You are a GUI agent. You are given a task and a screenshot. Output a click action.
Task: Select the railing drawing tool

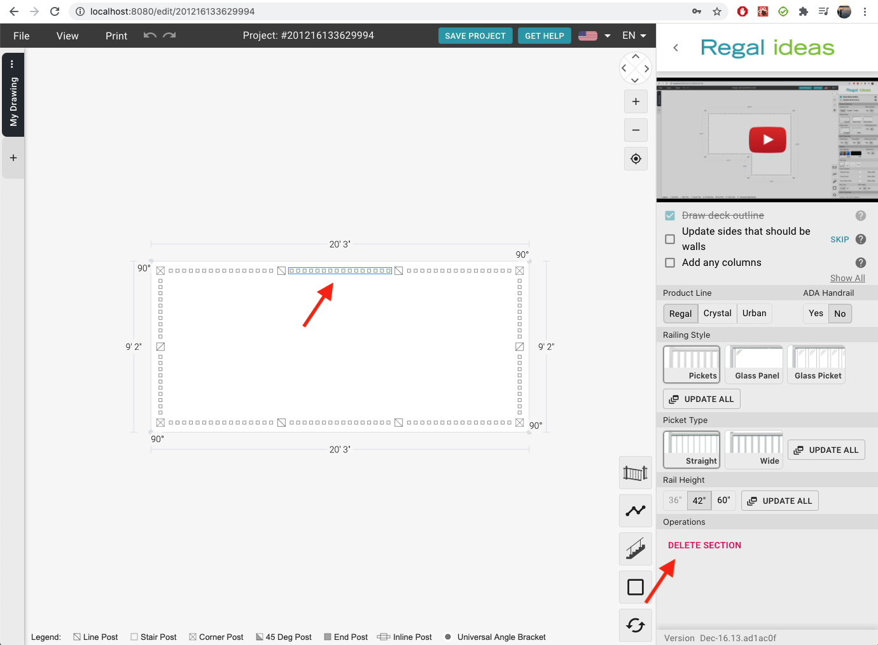(635, 473)
